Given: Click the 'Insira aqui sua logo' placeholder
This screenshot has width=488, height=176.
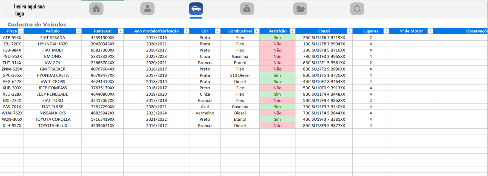Looking at the screenshot, I should [29, 10].
